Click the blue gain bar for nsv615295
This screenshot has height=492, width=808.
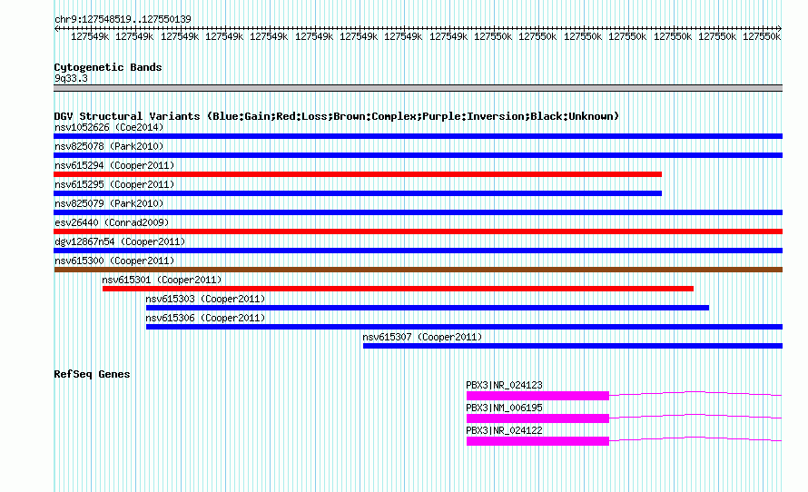point(358,193)
